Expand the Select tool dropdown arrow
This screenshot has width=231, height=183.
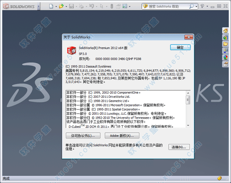(x=107, y=7)
